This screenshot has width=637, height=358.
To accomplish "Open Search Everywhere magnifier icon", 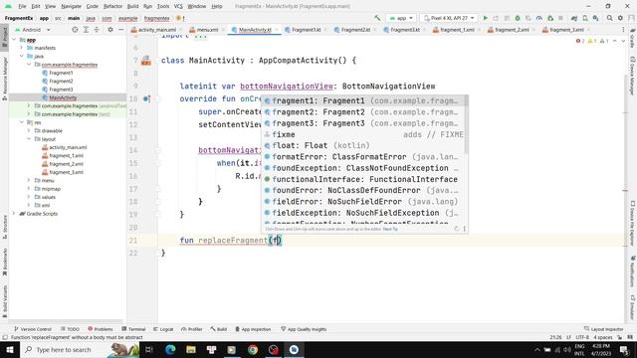I will tap(610, 18).
